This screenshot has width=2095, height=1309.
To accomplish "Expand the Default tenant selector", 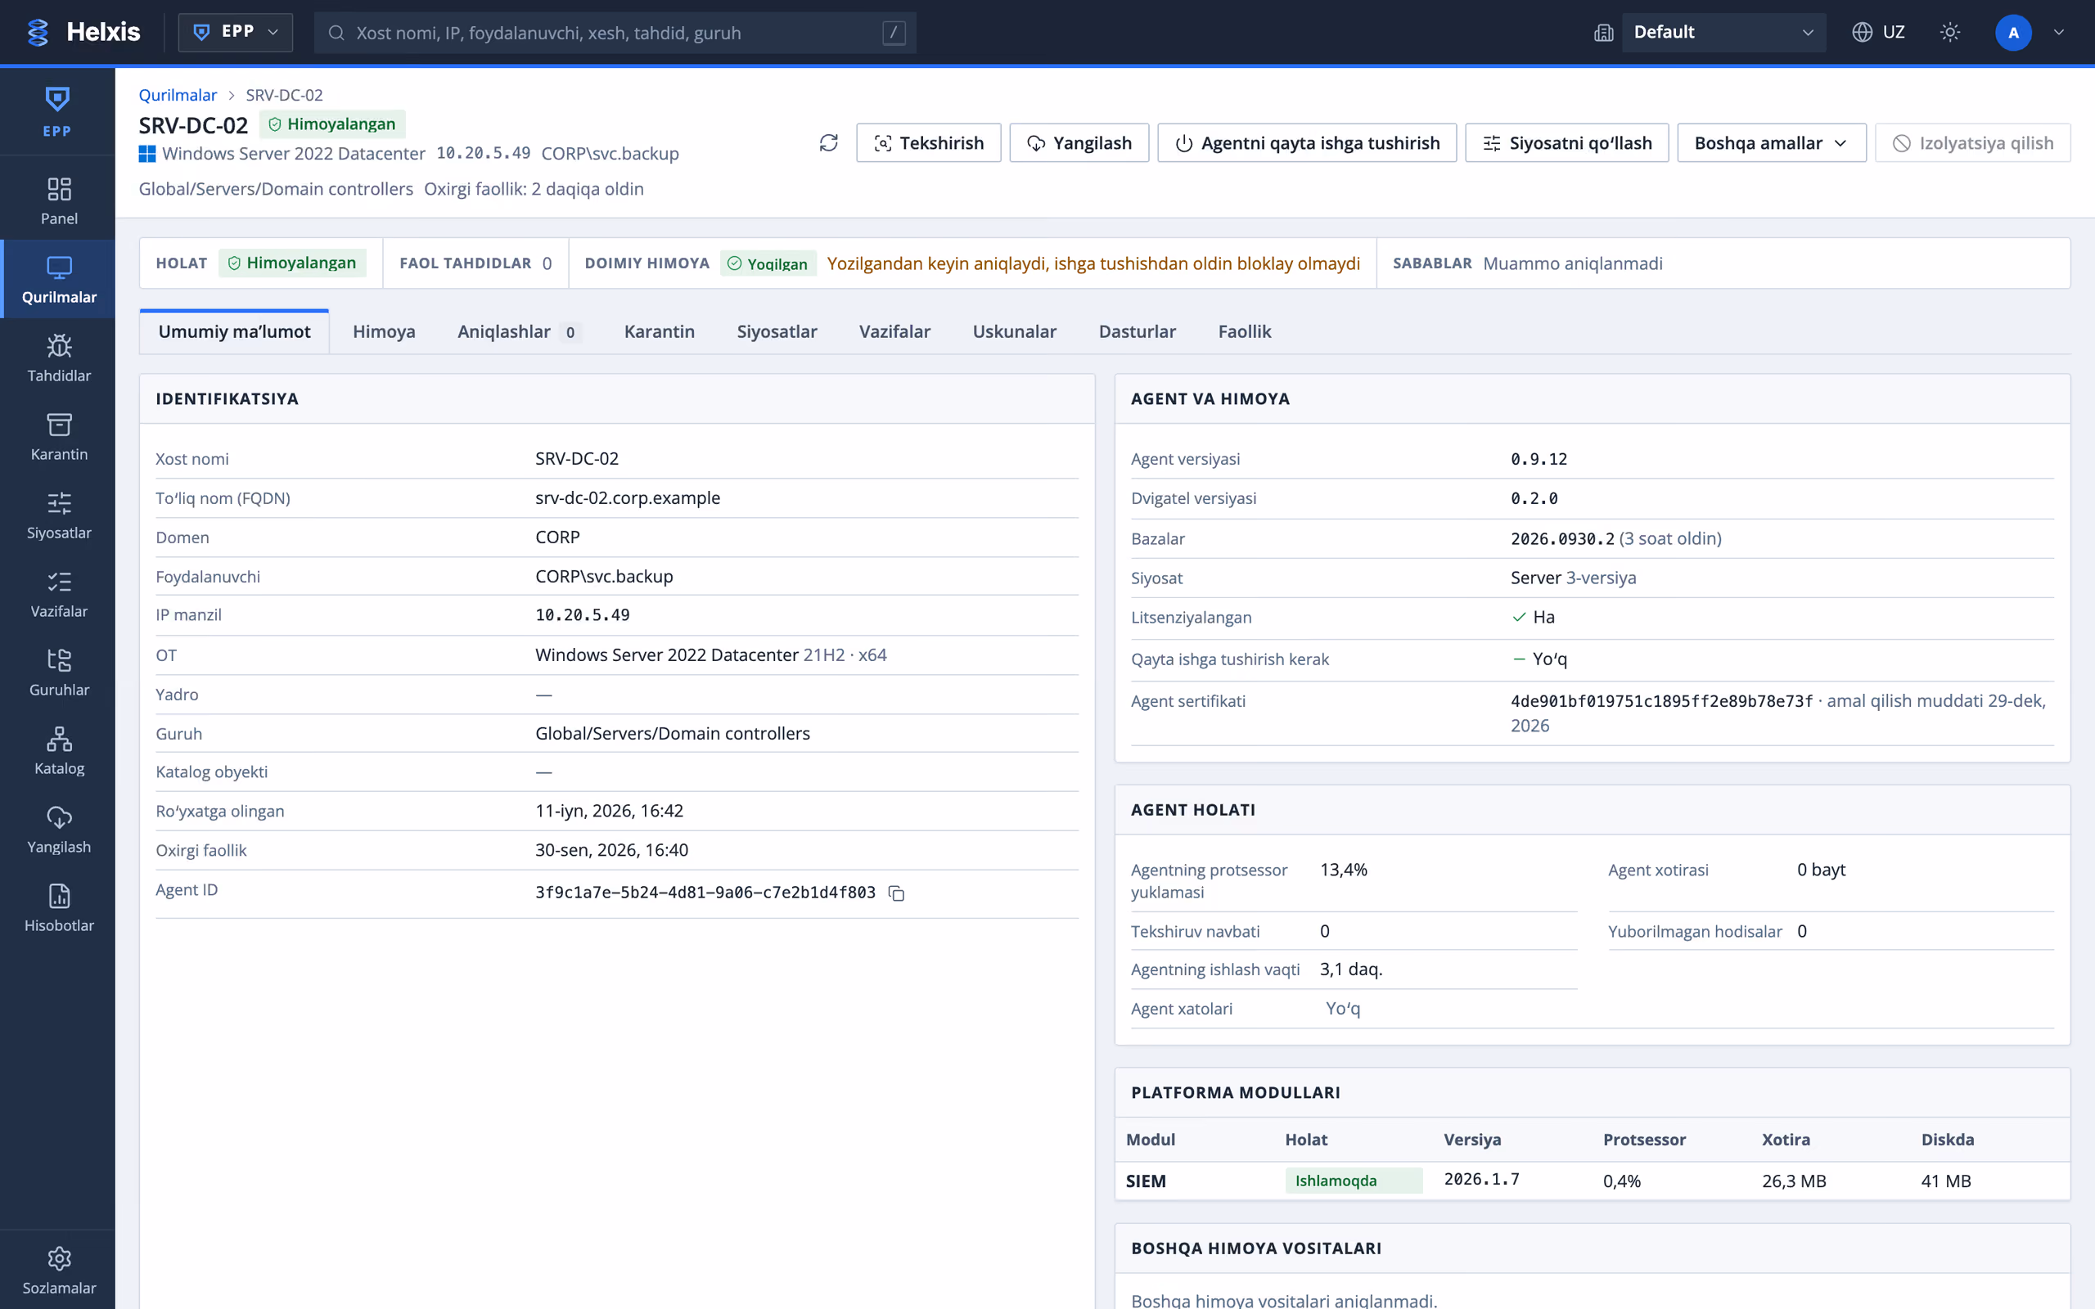I will point(1723,32).
